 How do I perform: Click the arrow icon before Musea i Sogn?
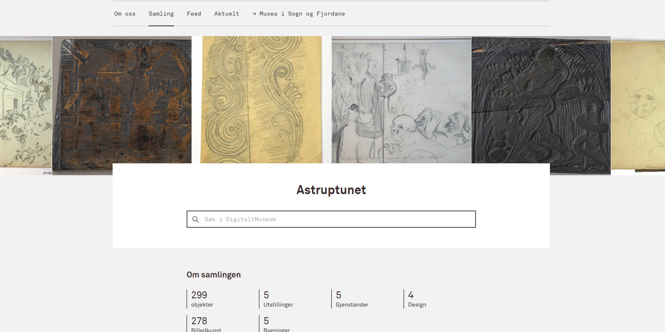[x=254, y=14]
